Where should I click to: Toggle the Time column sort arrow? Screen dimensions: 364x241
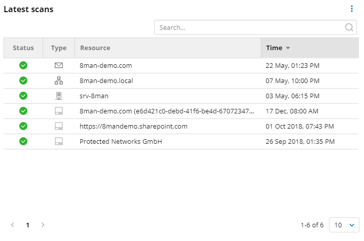[288, 48]
